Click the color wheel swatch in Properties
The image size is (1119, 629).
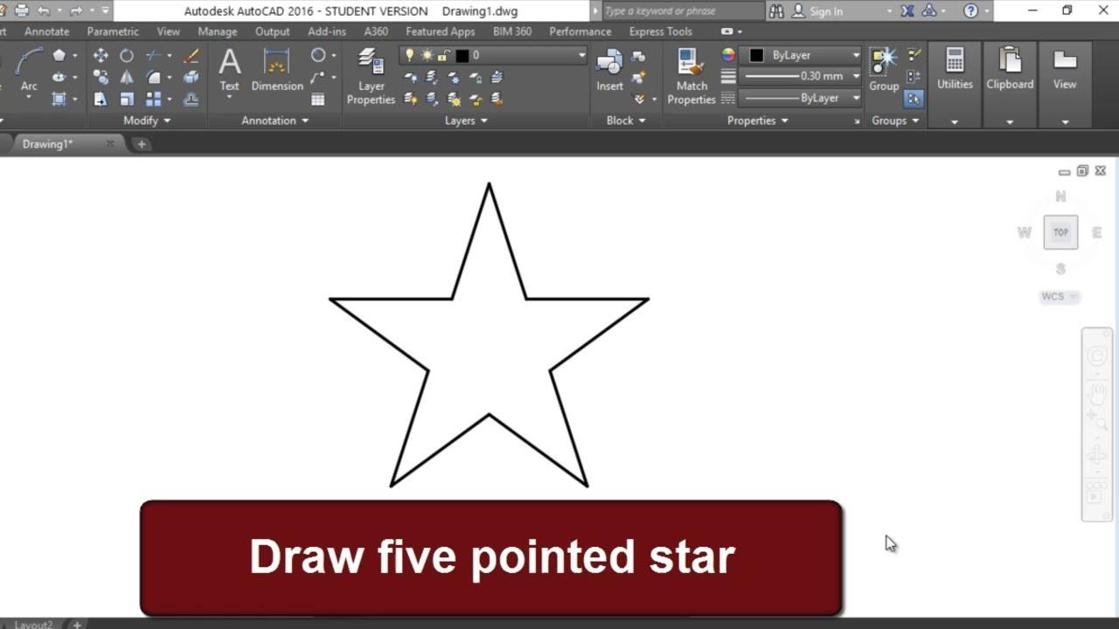pyautogui.click(x=726, y=54)
